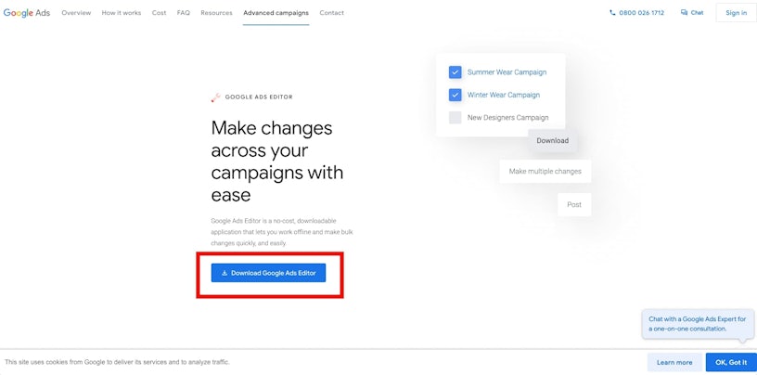
Task: Uncheck the Summer Wear Campaign checkbox
Action: click(455, 71)
